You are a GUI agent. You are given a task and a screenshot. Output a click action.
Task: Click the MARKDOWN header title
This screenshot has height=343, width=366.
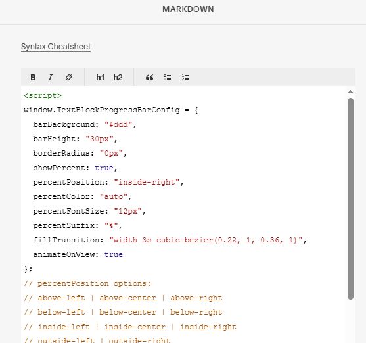188,9
